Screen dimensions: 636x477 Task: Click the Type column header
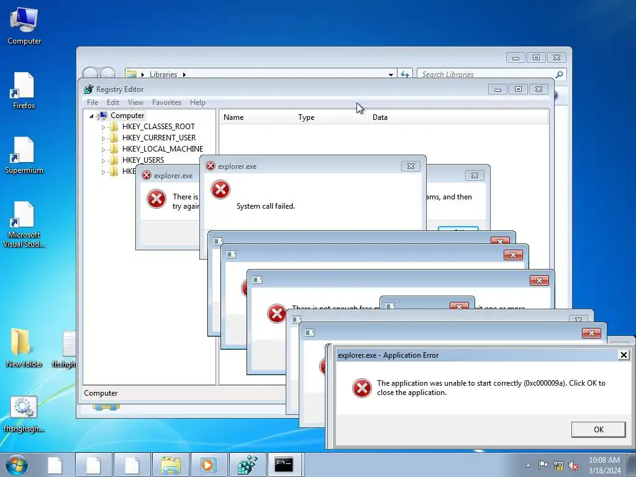tap(330, 117)
